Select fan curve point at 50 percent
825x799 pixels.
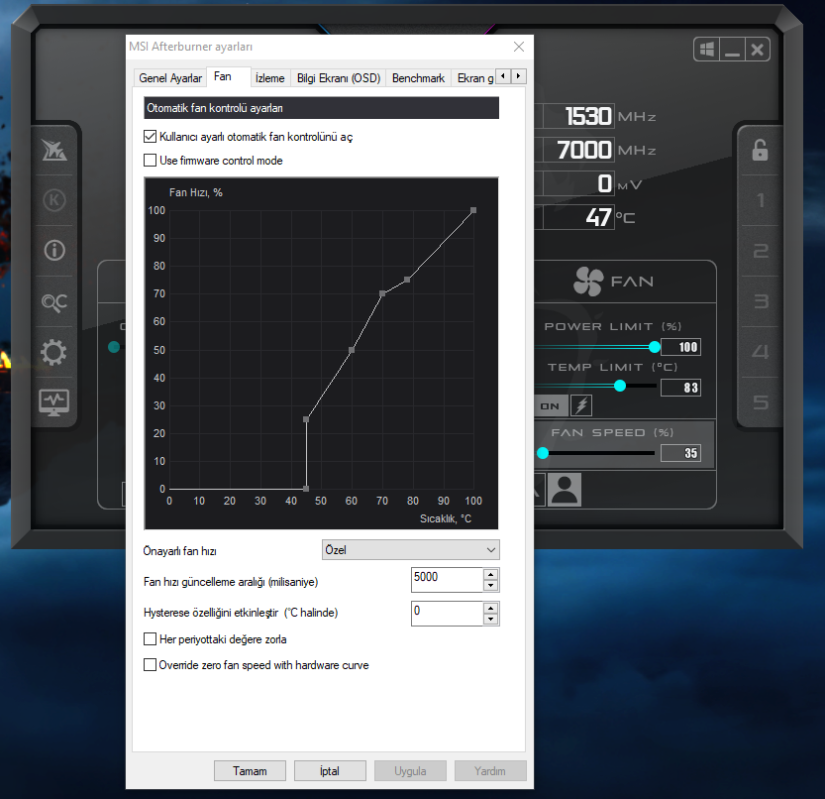coord(352,350)
